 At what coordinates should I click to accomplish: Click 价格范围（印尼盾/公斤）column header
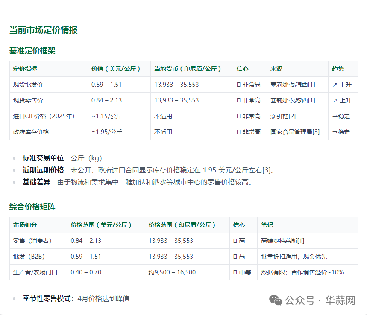pos(182,225)
